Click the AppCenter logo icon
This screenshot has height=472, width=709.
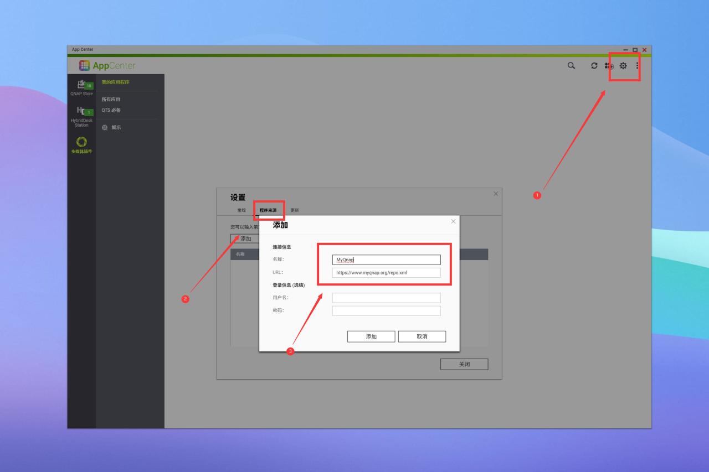coord(84,65)
